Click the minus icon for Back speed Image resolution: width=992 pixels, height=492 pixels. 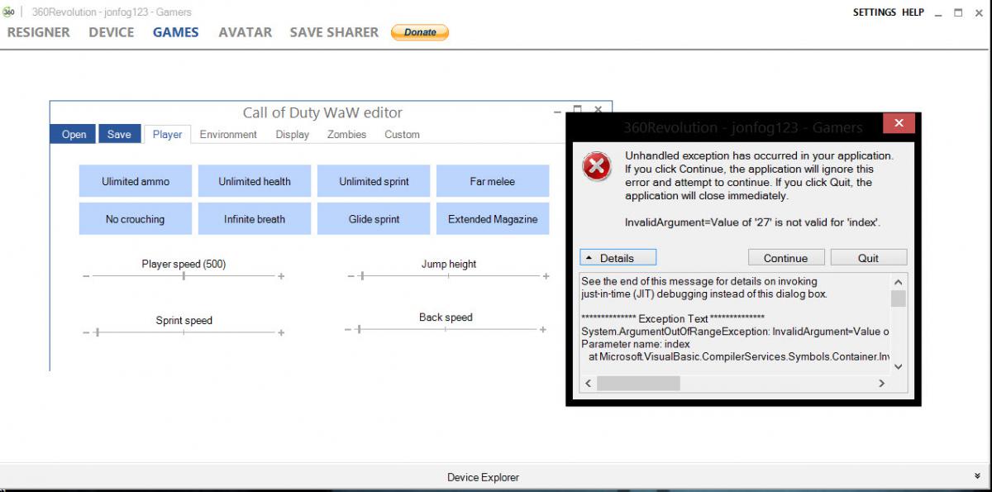(350, 329)
